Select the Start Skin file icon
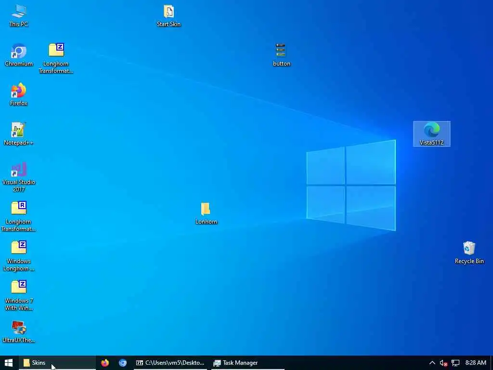Screen dimensions: 493x370 pyautogui.click(x=169, y=16)
